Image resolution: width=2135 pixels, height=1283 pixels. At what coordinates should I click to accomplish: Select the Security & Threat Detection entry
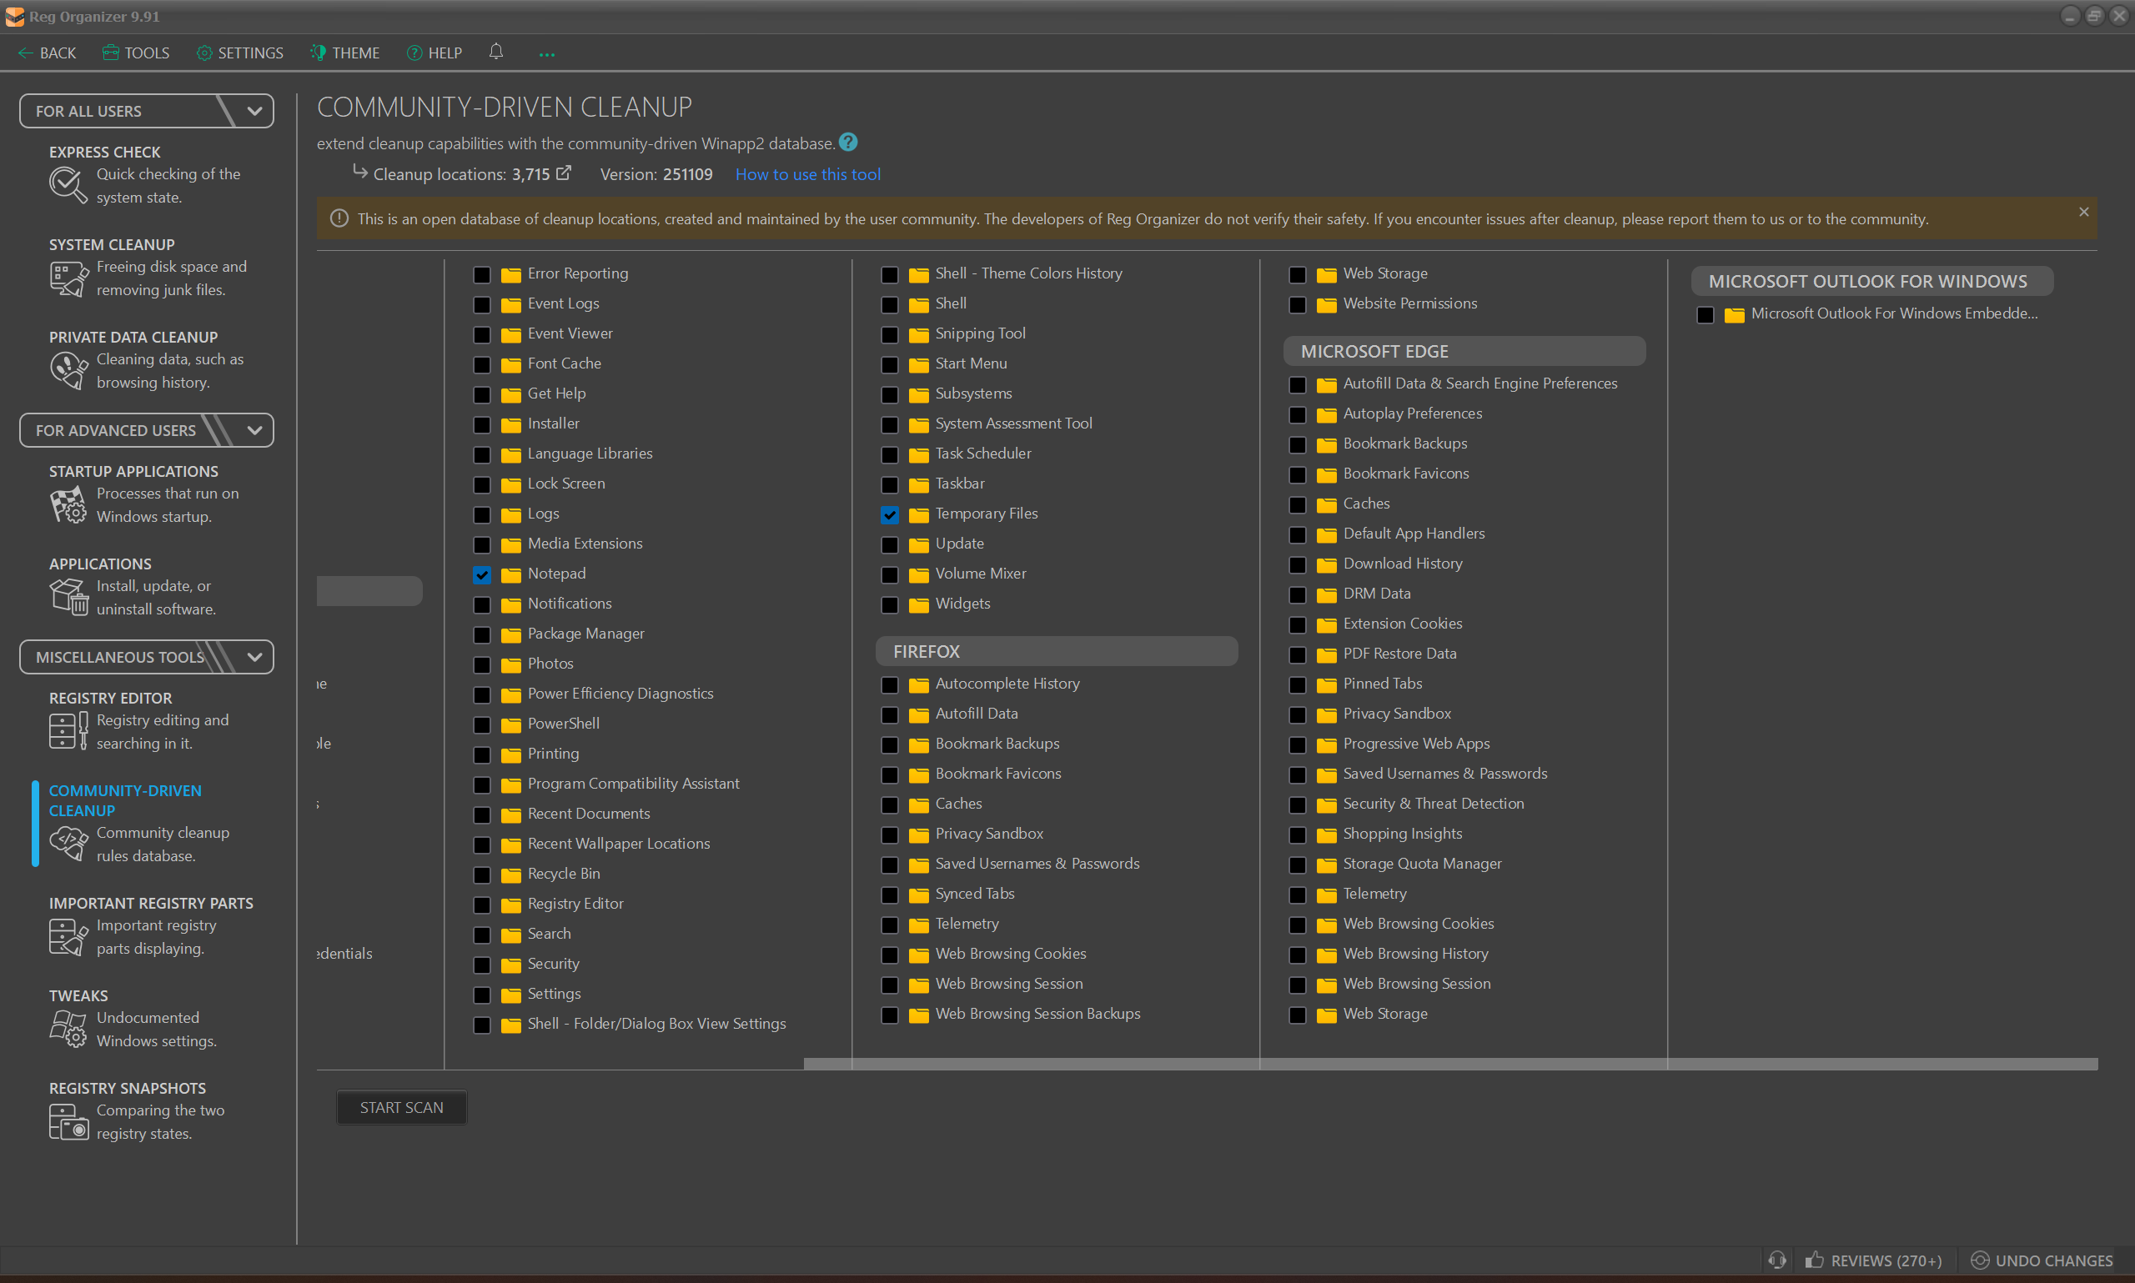tap(1433, 803)
